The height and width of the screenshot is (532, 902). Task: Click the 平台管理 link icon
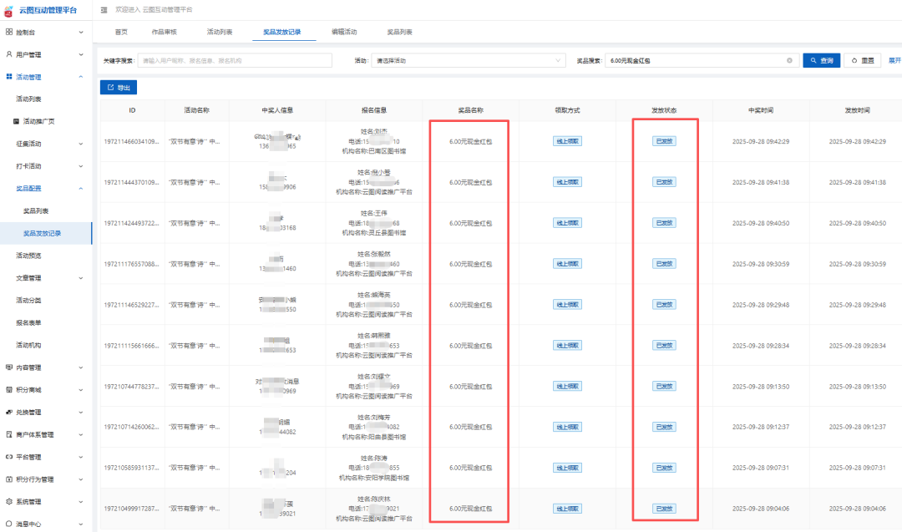(8, 457)
